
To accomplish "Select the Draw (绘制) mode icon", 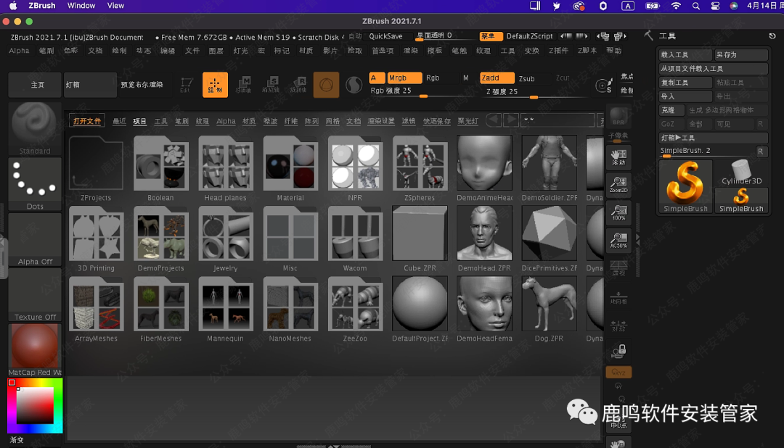I will tap(215, 85).
